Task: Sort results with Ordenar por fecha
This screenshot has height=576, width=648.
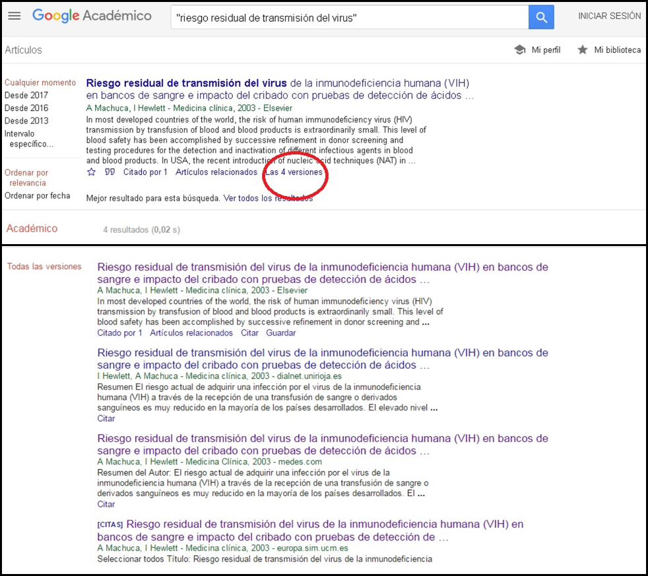Action: (37, 196)
